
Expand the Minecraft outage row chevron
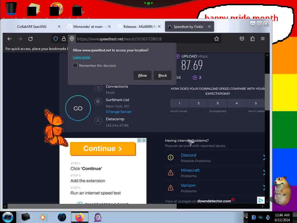pyautogui.click(x=264, y=172)
